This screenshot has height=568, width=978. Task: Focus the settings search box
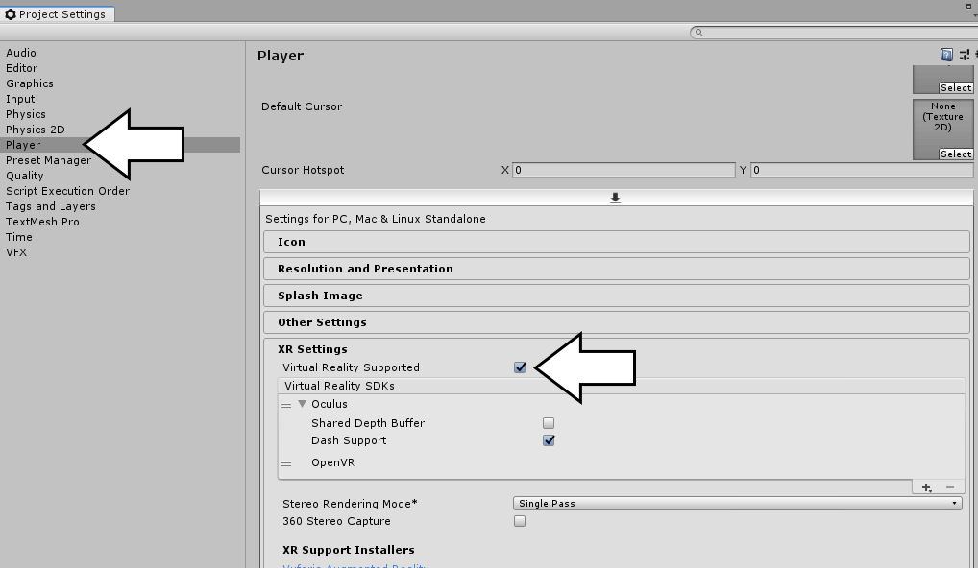[x=836, y=33]
